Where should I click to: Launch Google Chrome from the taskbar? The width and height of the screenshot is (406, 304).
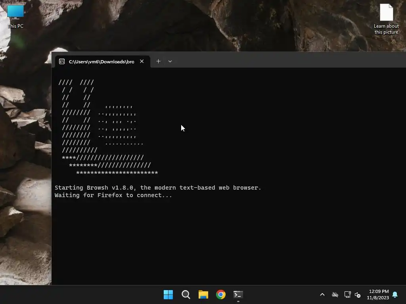click(221, 294)
